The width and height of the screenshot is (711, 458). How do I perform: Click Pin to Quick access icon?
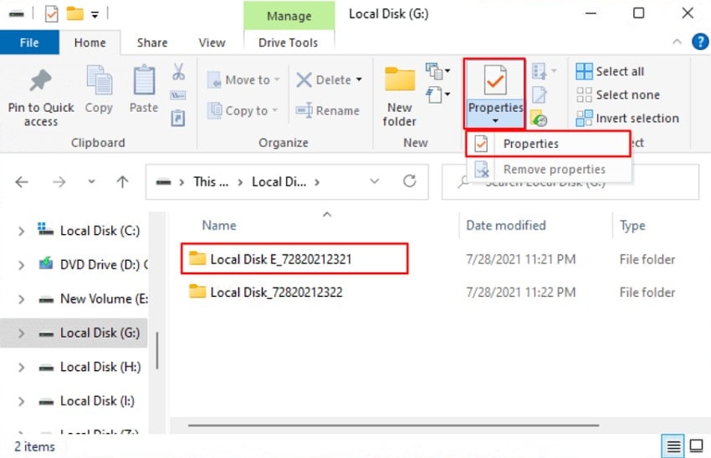(40, 80)
